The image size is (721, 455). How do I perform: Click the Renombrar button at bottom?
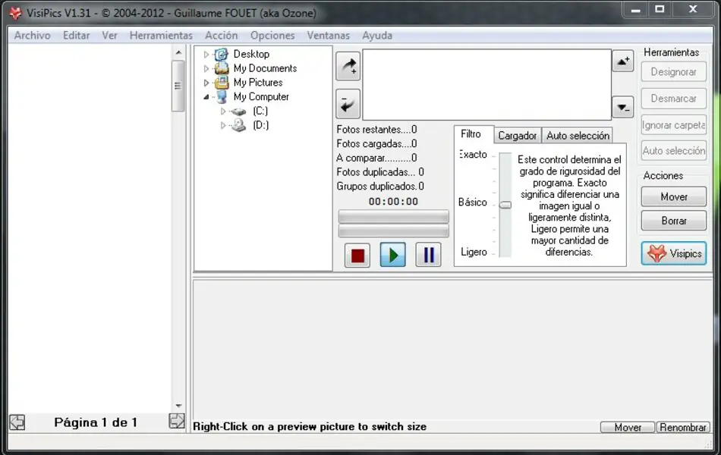pos(683,428)
